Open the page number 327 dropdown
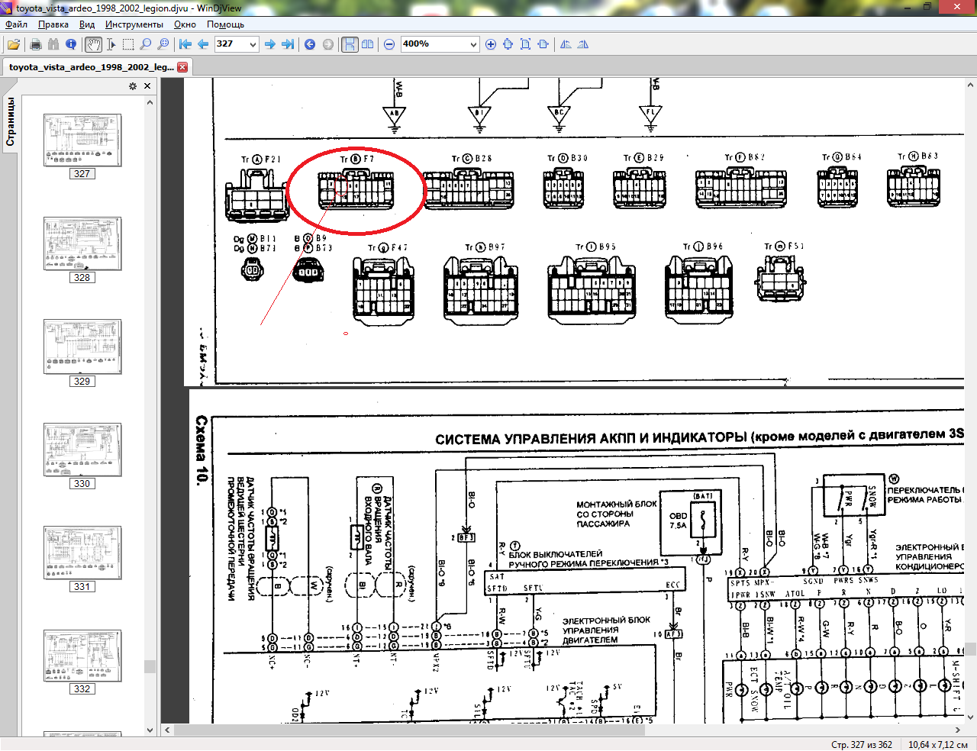Image resolution: width=977 pixels, height=751 pixels. click(x=253, y=44)
